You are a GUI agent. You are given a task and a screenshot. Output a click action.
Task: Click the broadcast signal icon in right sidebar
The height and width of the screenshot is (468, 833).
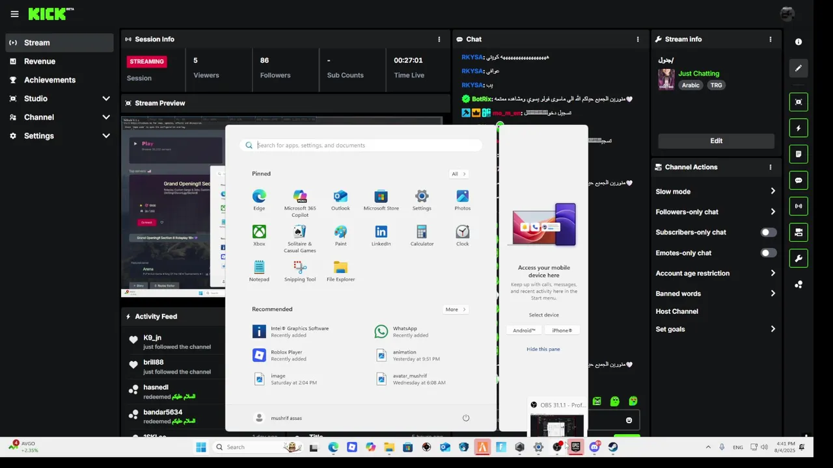tap(799, 206)
